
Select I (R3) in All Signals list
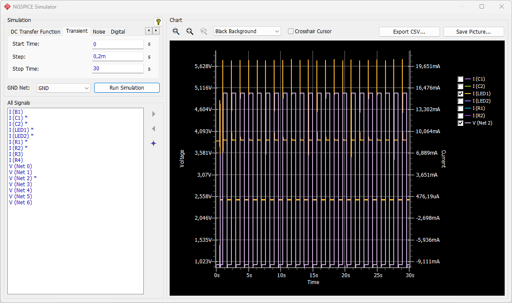pos(16,154)
